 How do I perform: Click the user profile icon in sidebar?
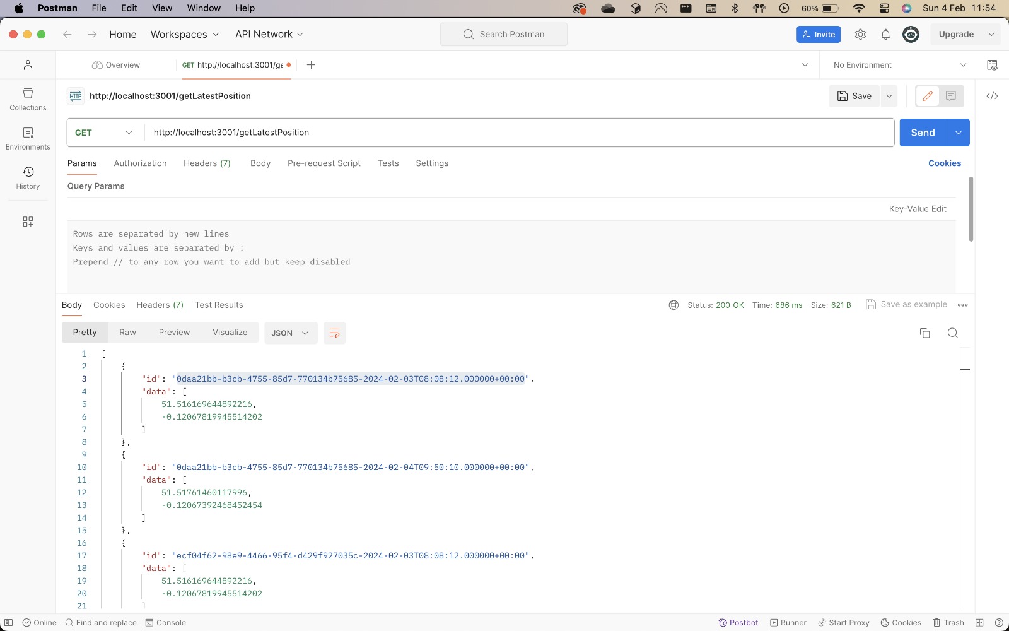28,65
